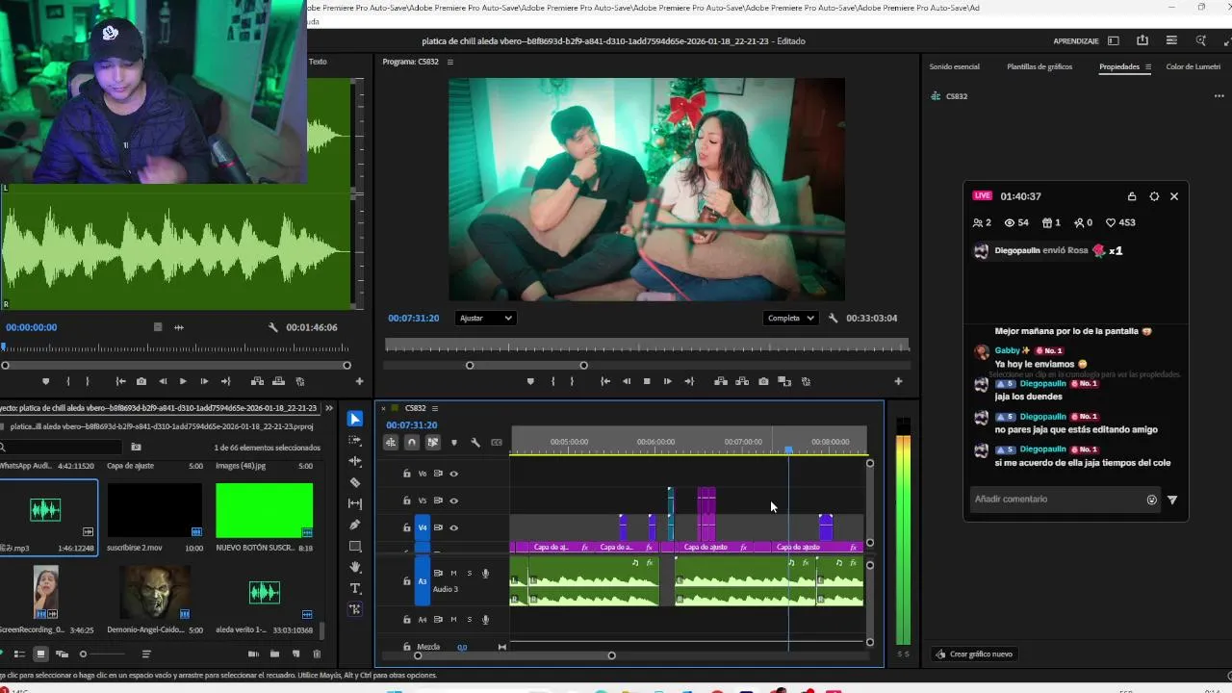Expand overflow panels in Project panel
The image size is (1232, 693).
[329, 408]
